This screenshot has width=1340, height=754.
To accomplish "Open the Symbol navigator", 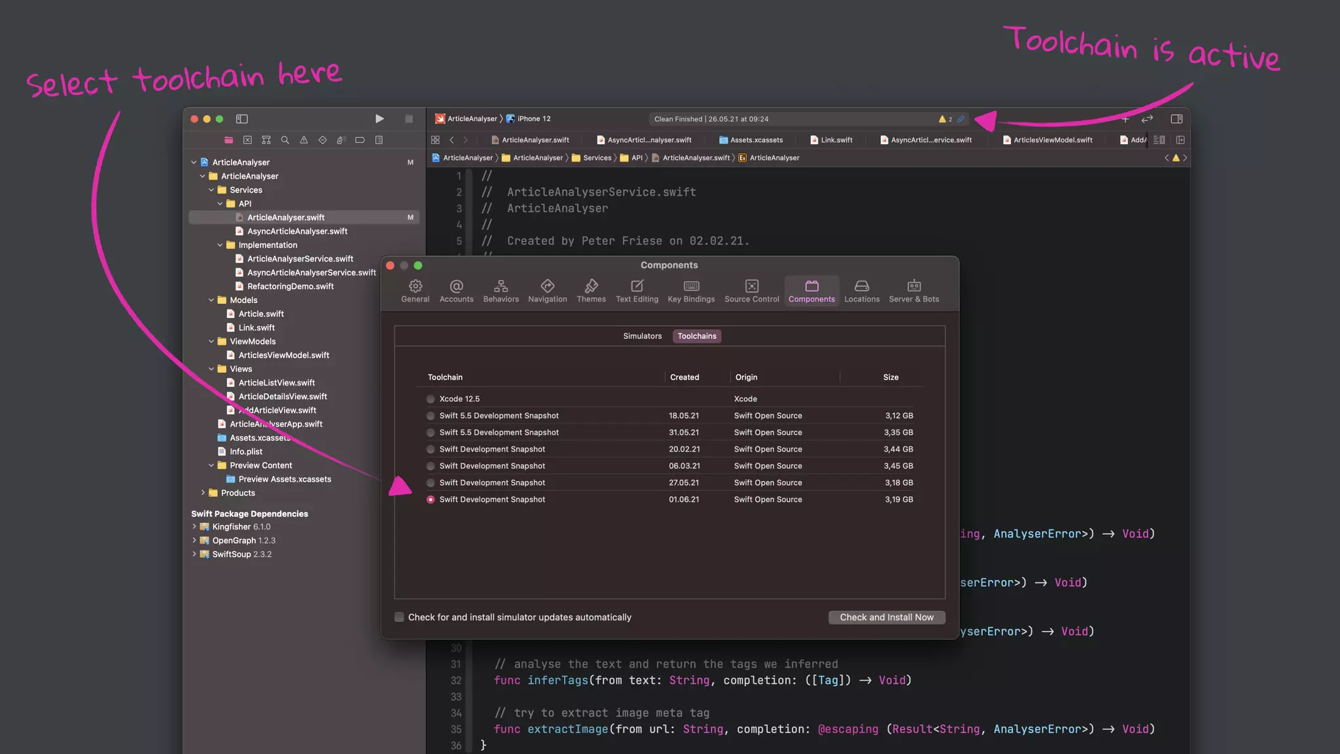I will click(266, 140).
